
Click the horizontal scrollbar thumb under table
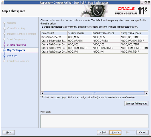pos(94,93)
